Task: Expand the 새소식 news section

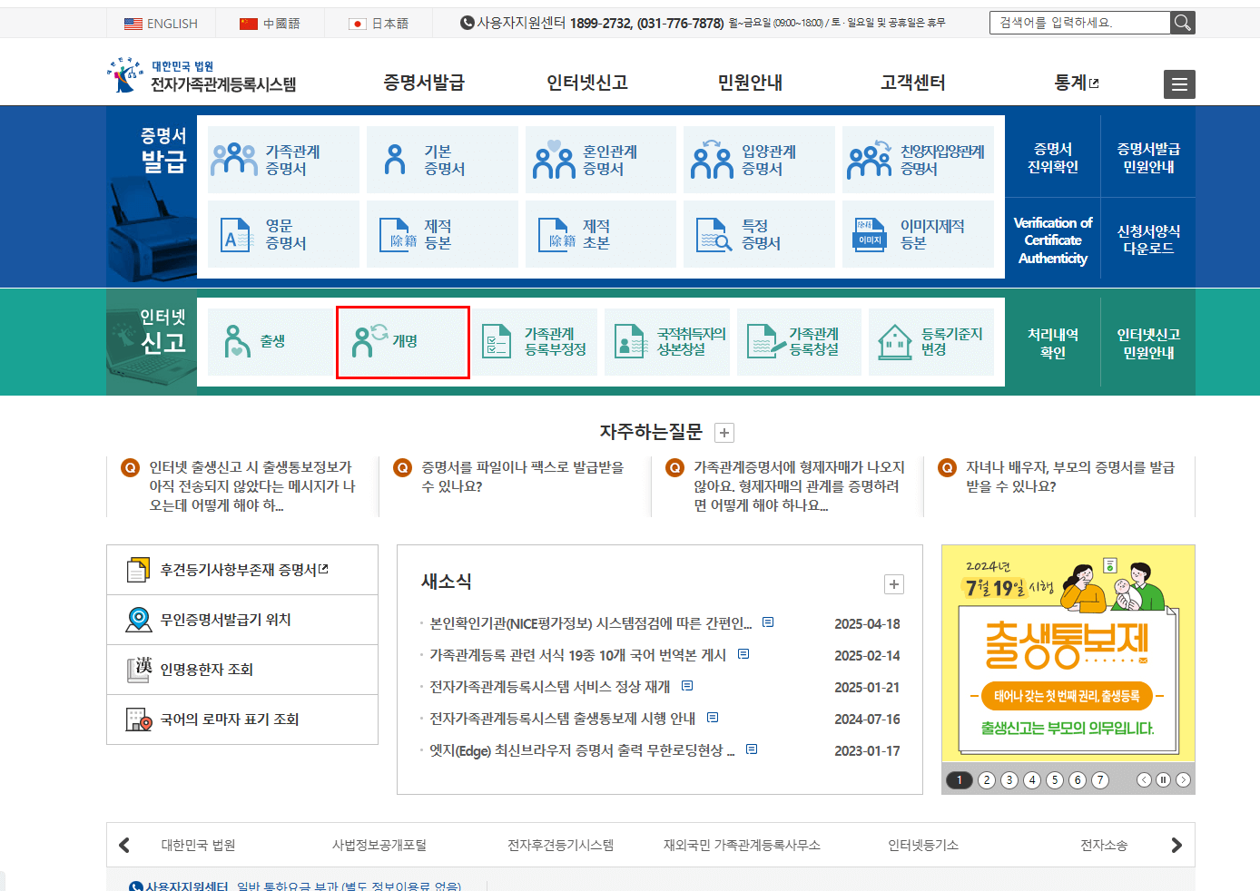Action: tap(894, 584)
